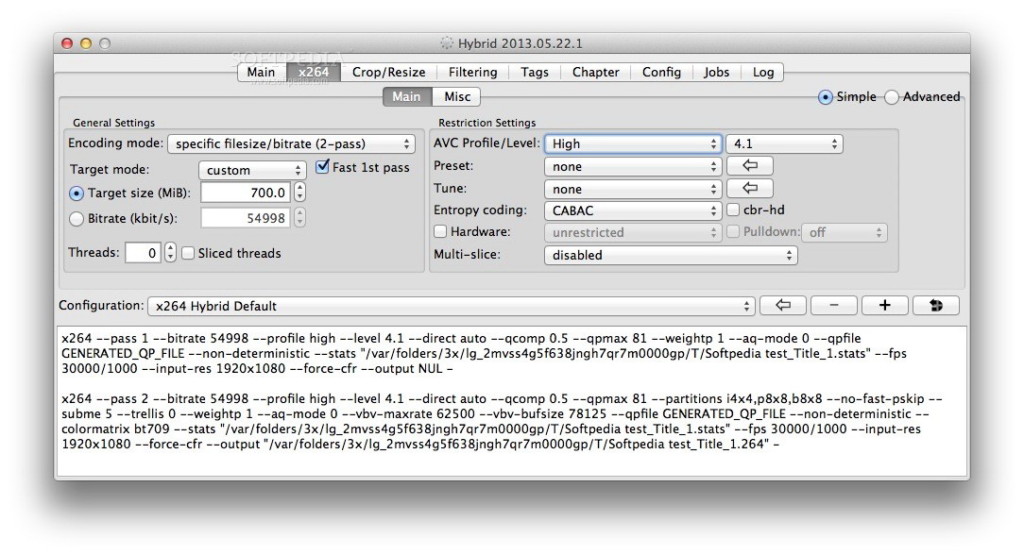1024x555 pixels.
Task: Select the x264 Main sub-tab
Action: click(406, 96)
